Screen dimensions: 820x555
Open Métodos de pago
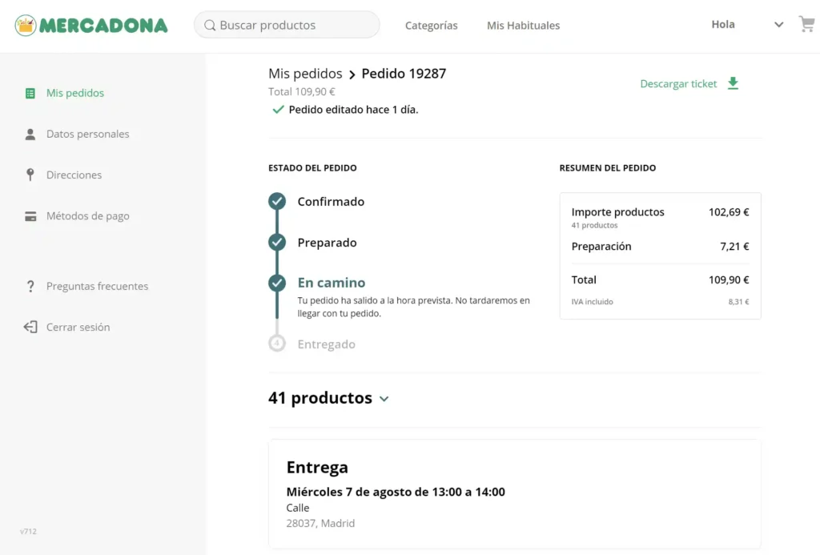click(88, 215)
